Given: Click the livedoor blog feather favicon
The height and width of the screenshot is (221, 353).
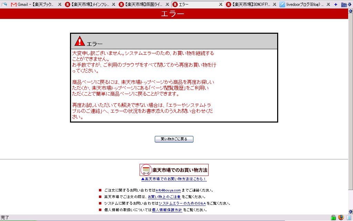Looking at the screenshot, I should click(282, 4).
